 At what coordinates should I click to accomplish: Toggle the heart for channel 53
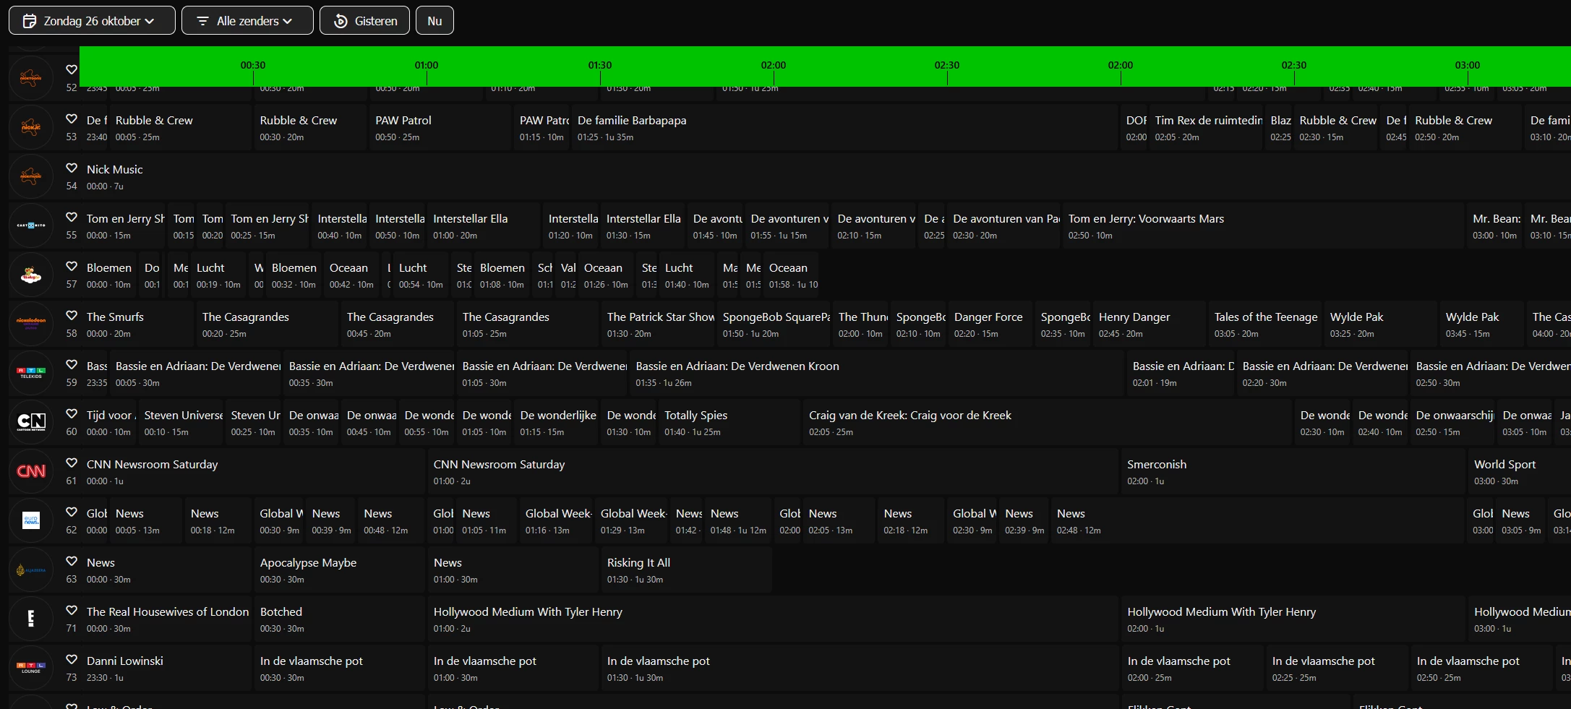pos(72,119)
